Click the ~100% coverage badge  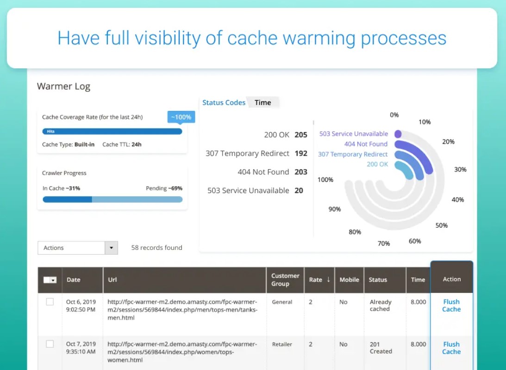click(181, 117)
